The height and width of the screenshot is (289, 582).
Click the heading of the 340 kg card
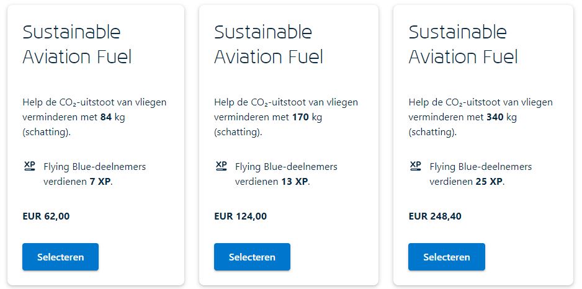(463, 45)
